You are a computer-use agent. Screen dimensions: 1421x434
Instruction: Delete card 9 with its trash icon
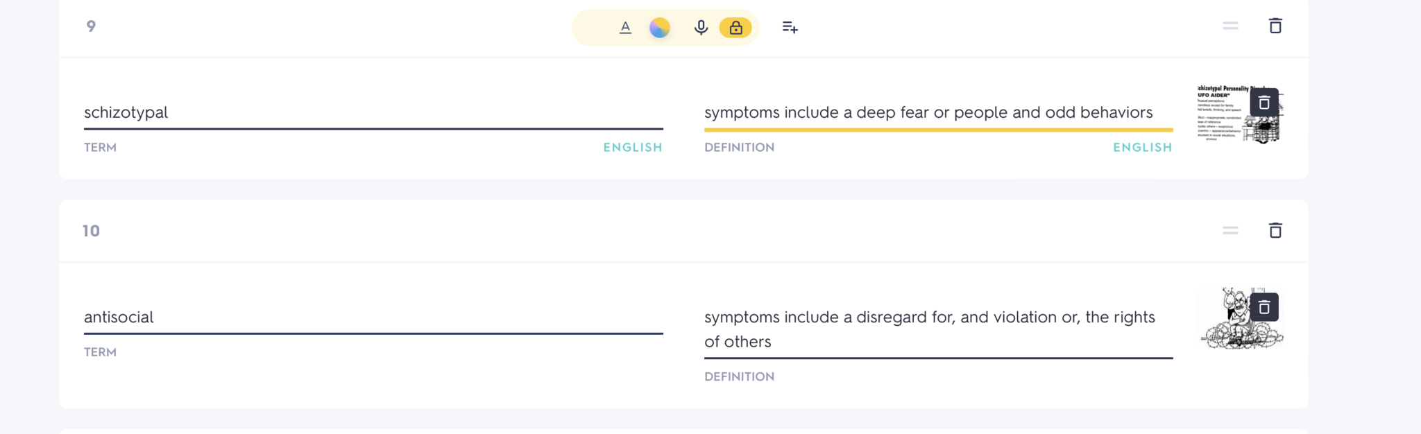click(1275, 26)
